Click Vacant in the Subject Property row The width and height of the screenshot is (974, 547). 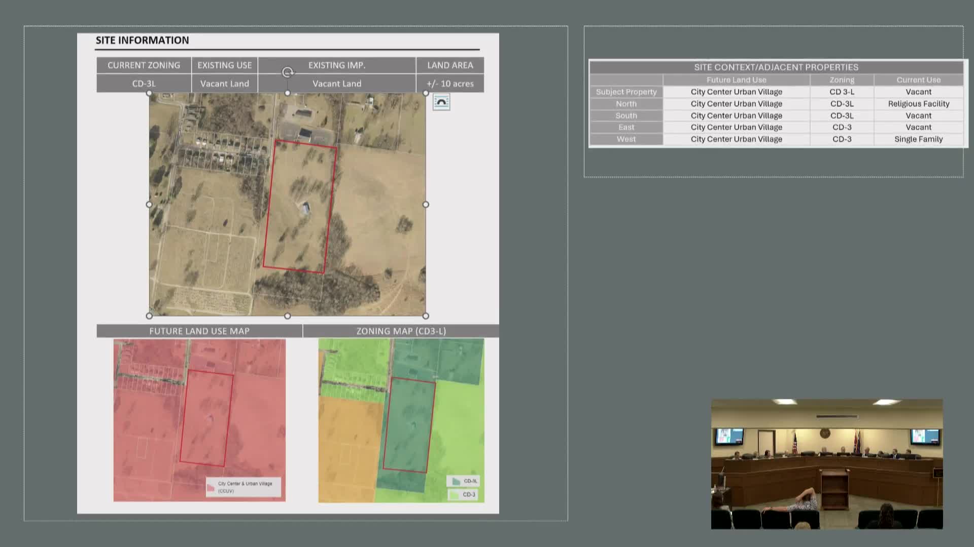coord(919,92)
